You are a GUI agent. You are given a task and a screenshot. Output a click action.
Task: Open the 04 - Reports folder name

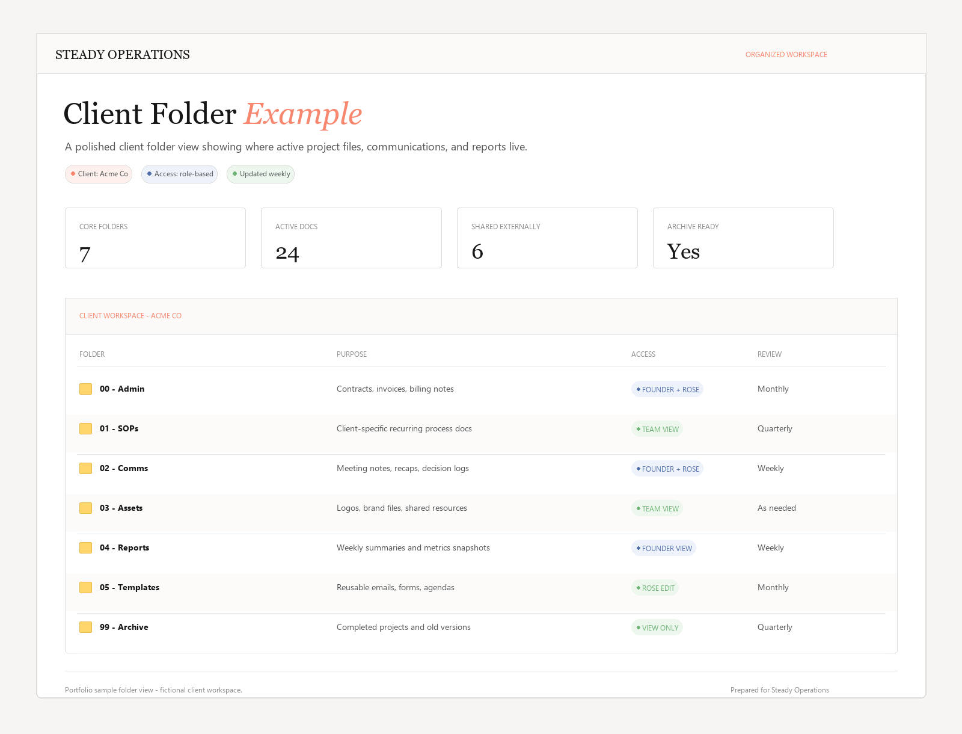click(x=124, y=548)
